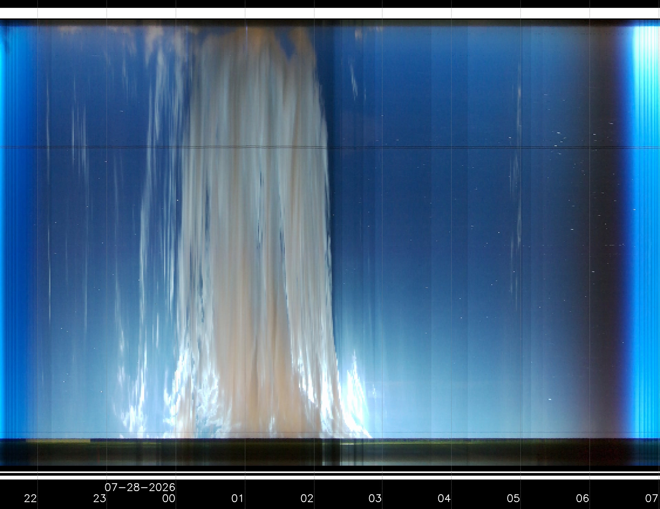Viewport: 660px width, 509px height.
Task: Select the 05 hour axis label
Action: point(513,498)
